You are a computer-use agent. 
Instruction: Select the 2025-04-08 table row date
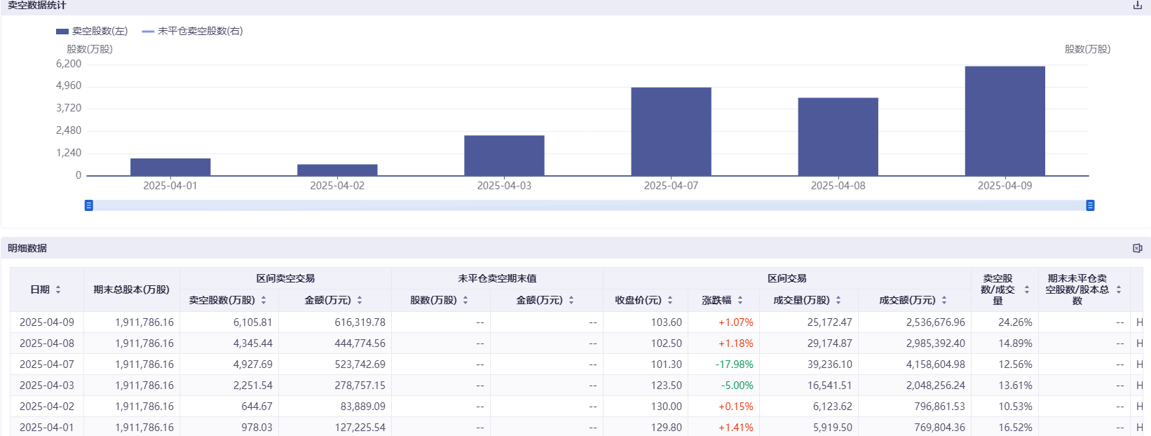click(x=47, y=343)
